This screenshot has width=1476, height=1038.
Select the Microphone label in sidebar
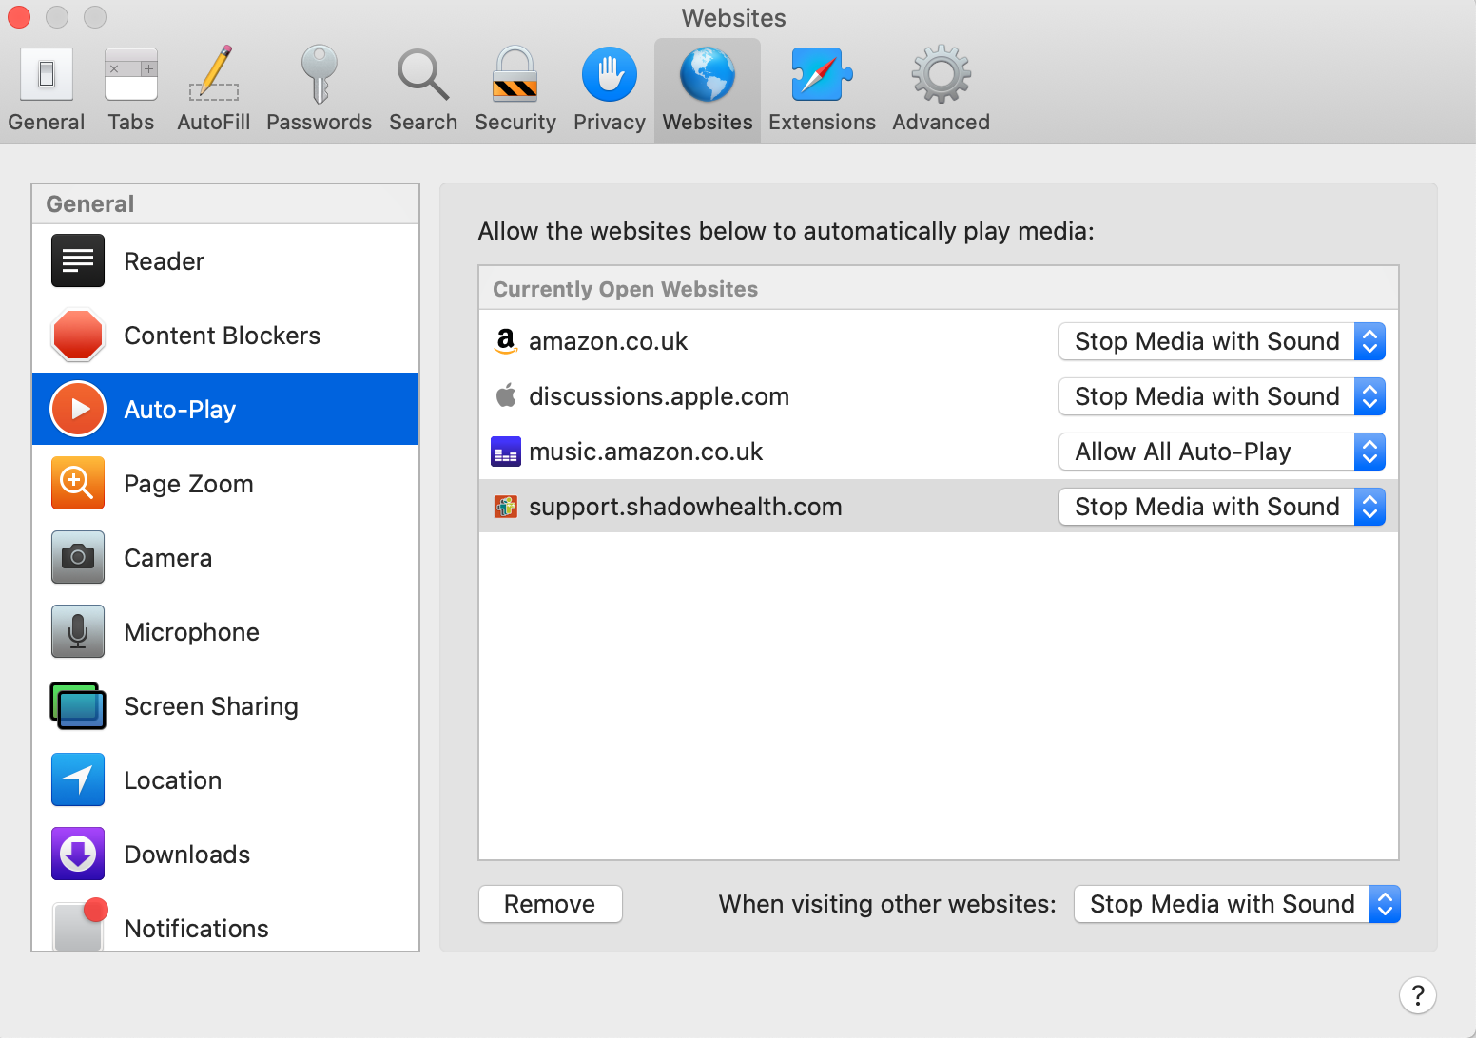(192, 632)
